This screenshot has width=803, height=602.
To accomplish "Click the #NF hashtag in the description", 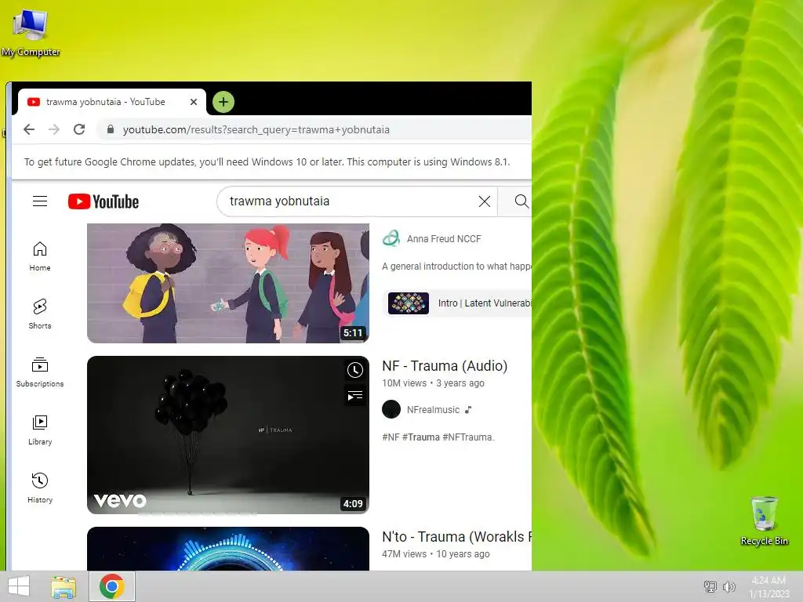I will tap(391, 437).
